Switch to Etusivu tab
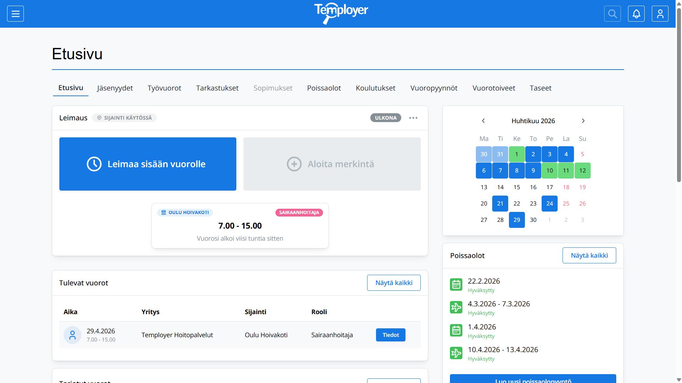 (x=71, y=88)
